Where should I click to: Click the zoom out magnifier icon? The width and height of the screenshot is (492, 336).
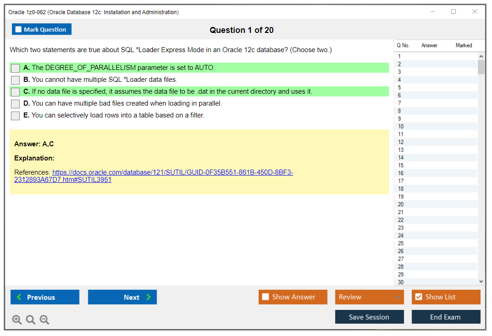click(44, 320)
